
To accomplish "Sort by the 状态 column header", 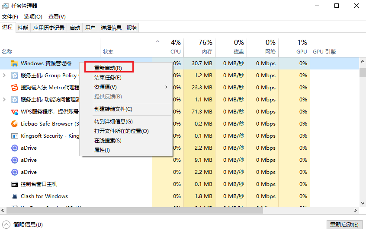I will 126,47.
